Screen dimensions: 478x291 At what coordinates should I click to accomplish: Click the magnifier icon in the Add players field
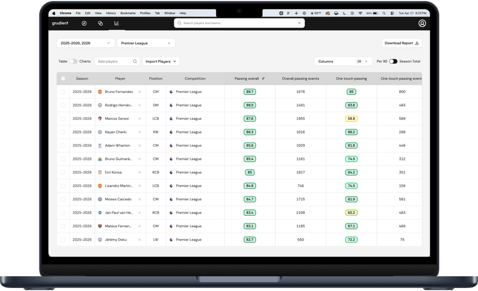pos(135,61)
